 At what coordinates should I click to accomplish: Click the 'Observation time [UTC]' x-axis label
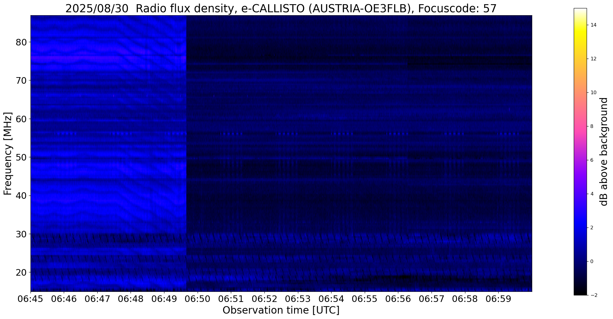281,310
